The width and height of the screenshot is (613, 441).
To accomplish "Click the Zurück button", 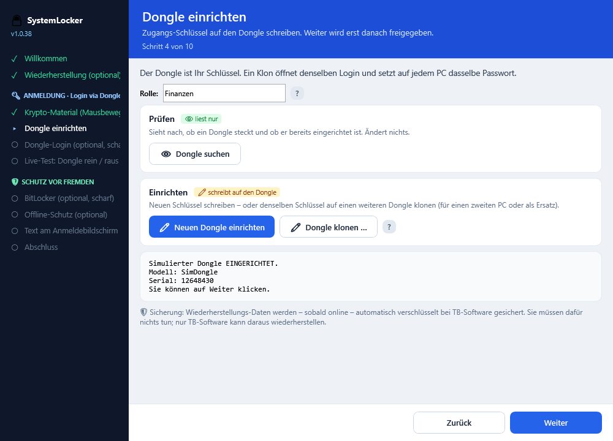I will click(459, 423).
